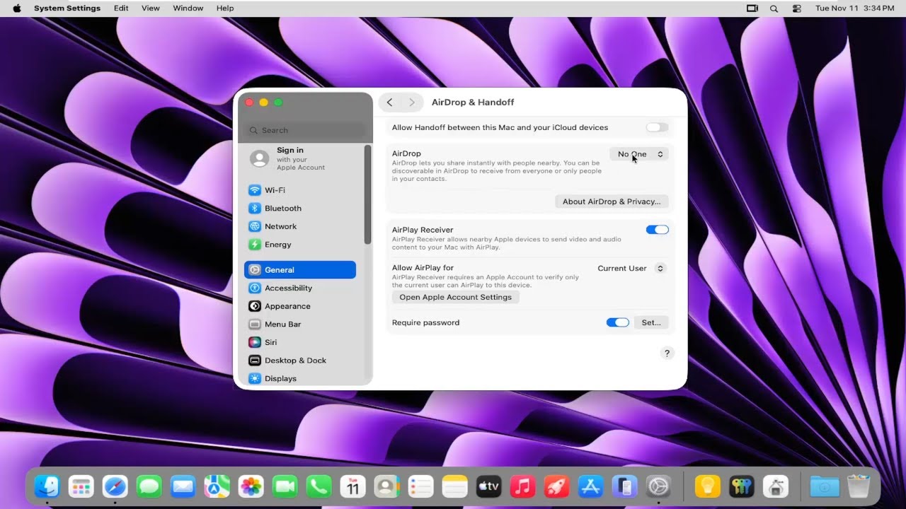
Task: Open Contacts from the Dock
Action: click(386, 486)
